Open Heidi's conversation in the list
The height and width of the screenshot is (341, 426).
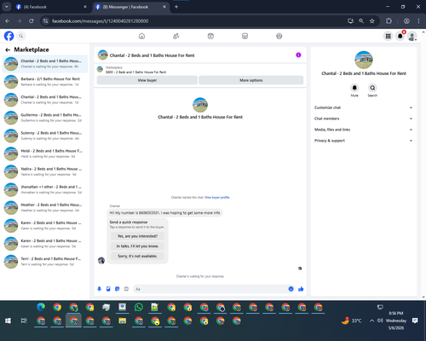(x=45, y=153)
